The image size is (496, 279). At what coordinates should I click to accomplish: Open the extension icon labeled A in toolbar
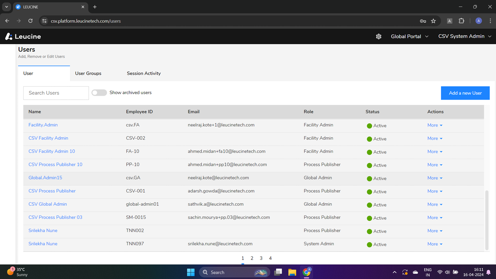pyautogui.click(x=449, y=21)
